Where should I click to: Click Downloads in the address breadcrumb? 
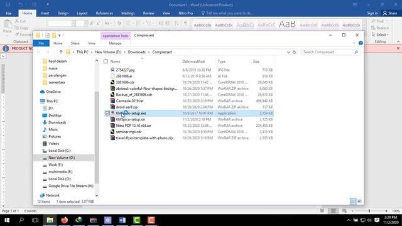tap(137, 52)
